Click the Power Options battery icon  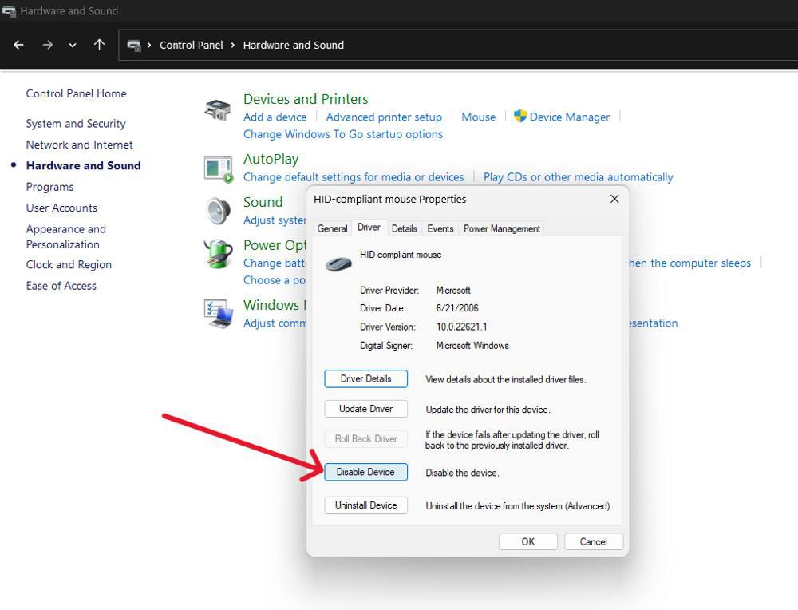click(219, 254)
